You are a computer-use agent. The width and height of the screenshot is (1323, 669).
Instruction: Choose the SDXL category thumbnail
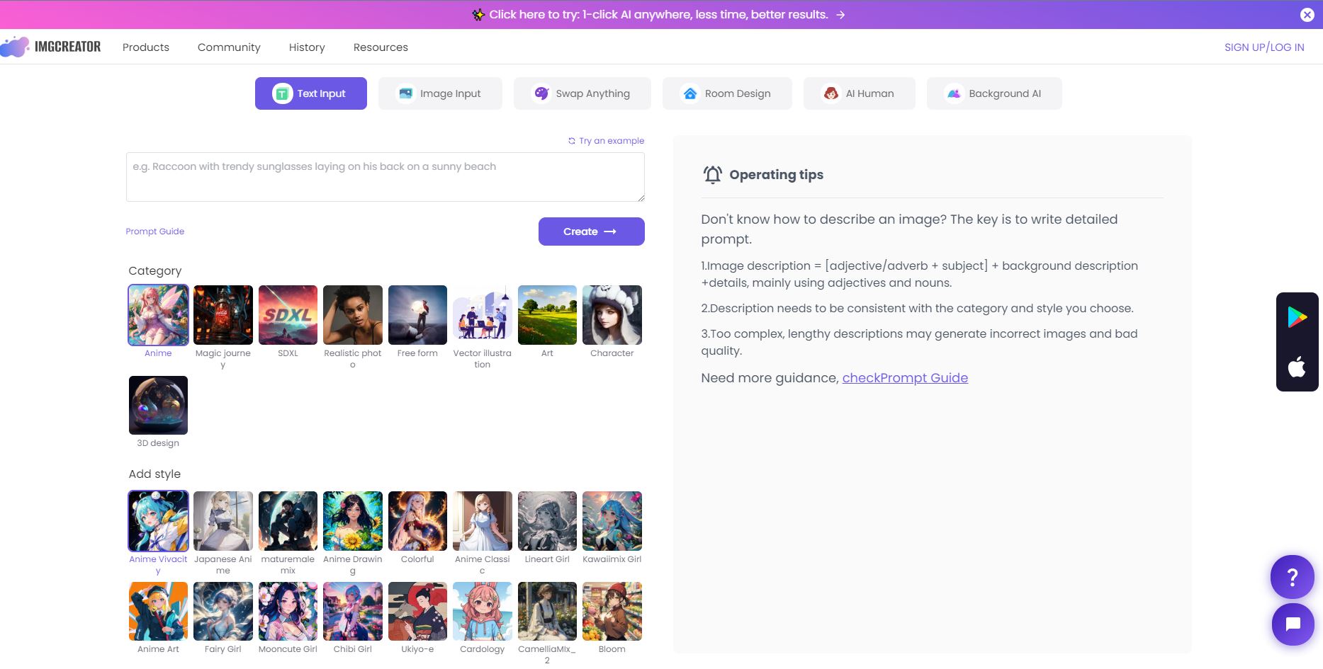coord(288,315)
